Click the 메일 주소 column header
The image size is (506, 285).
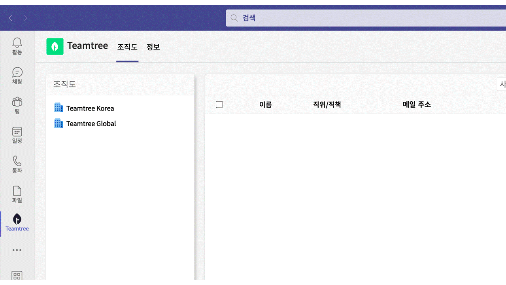pyautogui.click(x=417, y=104)
